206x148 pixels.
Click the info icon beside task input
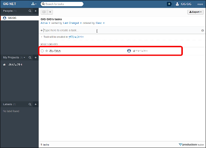[202, 30]
